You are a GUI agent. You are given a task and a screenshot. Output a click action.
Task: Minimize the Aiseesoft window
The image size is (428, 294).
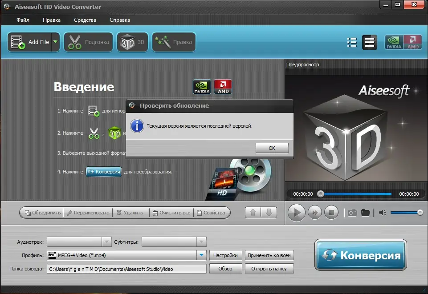(386, 4)
